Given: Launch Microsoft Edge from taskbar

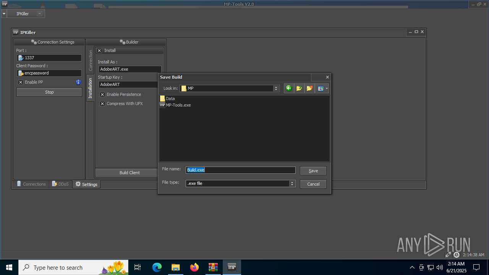Looking at the screenshot, I should tap(157, 267).
